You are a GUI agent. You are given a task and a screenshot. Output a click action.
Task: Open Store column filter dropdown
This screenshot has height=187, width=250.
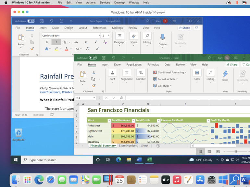pyautogui.click(x=109, y=121)
